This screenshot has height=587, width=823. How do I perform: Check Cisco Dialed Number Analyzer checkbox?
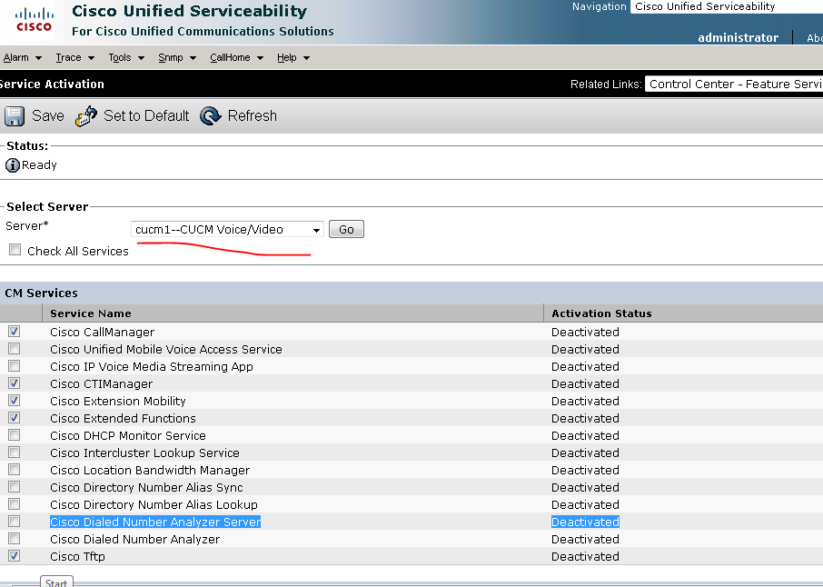tap(15, 539)
